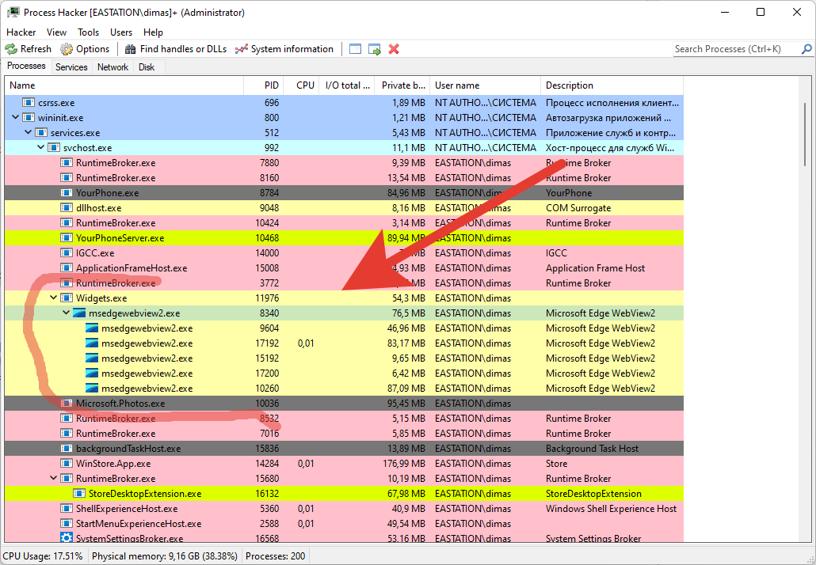Click the YourPhone.exe process icon
The height and width of the screenshot is (565, 816).
[x=66, y=193]
